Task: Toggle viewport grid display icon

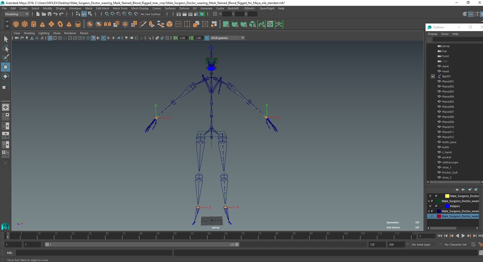Action: 50,38
